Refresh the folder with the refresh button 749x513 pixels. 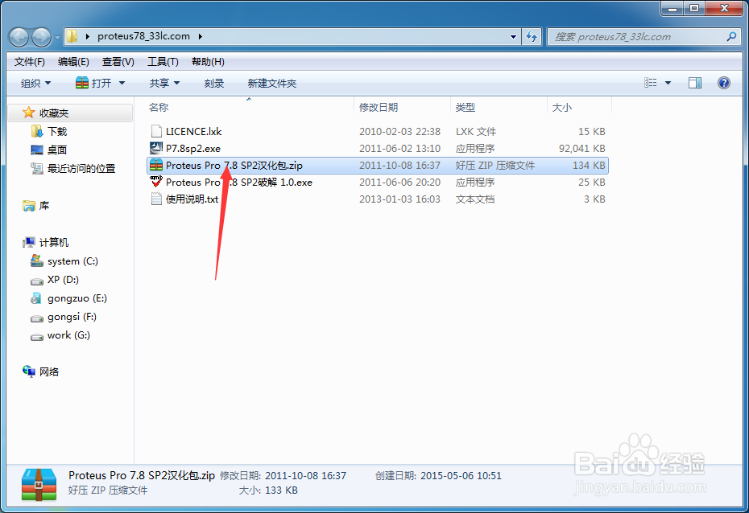tap(532, 37)
